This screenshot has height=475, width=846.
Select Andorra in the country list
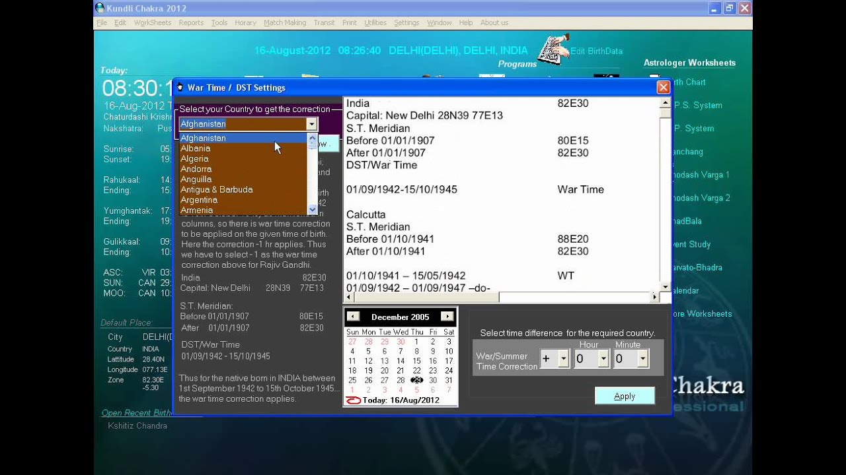pos(243,169)
